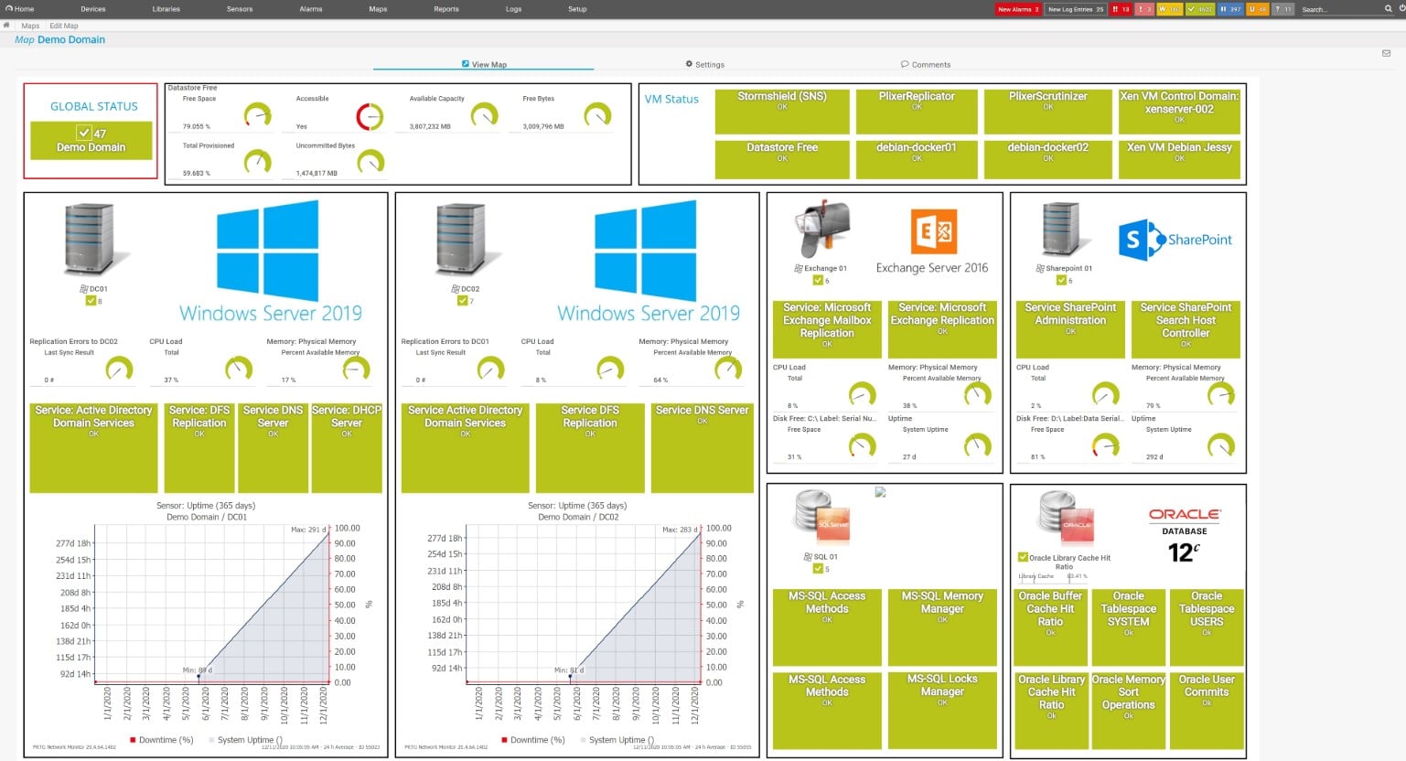
Task: Switch to the Comments tab
Action: pyautogui.click(x=926, y=64)
